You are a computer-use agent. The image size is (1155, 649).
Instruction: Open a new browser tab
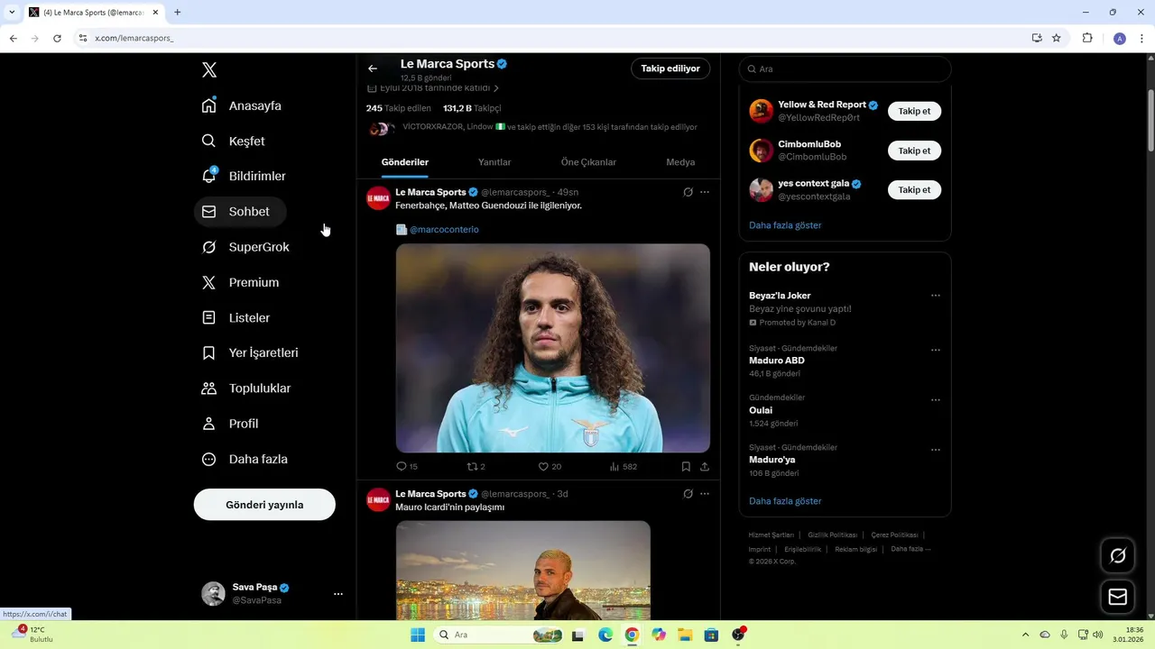[x=177, y=13]
